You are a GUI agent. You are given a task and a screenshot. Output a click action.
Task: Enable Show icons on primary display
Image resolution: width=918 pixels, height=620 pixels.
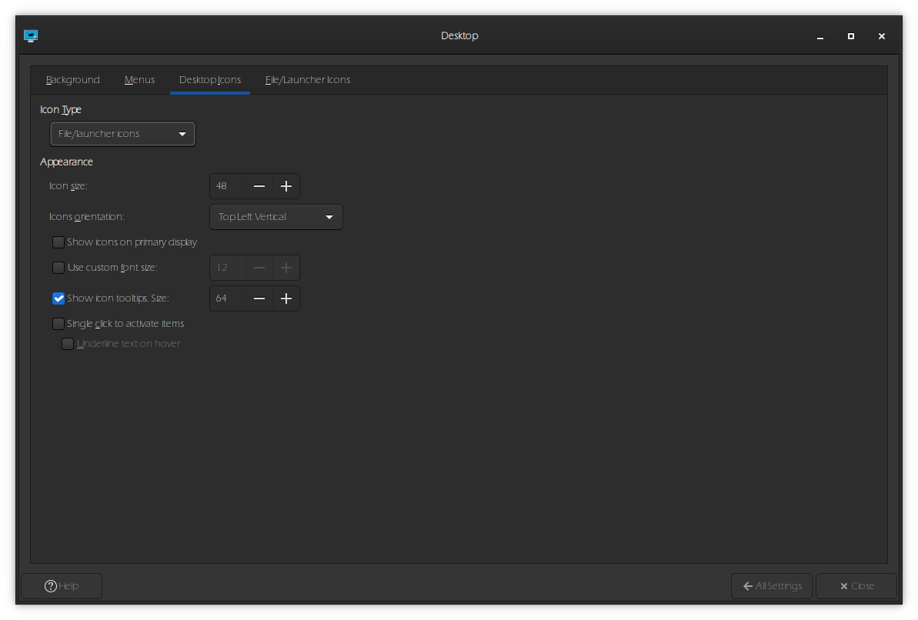58,242
